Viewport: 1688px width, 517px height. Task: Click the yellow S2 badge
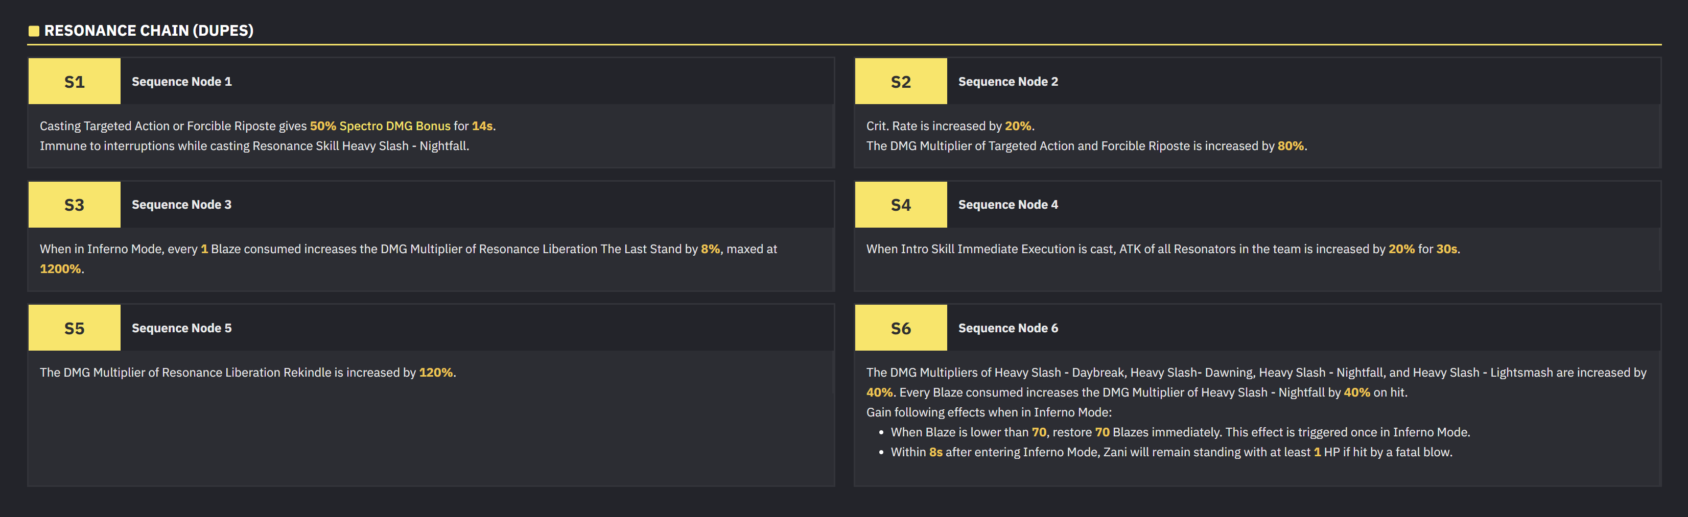tap(900, 81)
